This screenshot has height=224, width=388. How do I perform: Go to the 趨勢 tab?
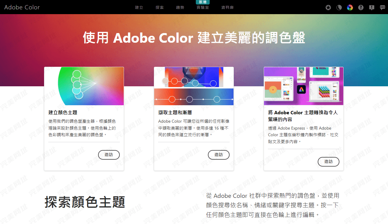[x=180, y=7]
